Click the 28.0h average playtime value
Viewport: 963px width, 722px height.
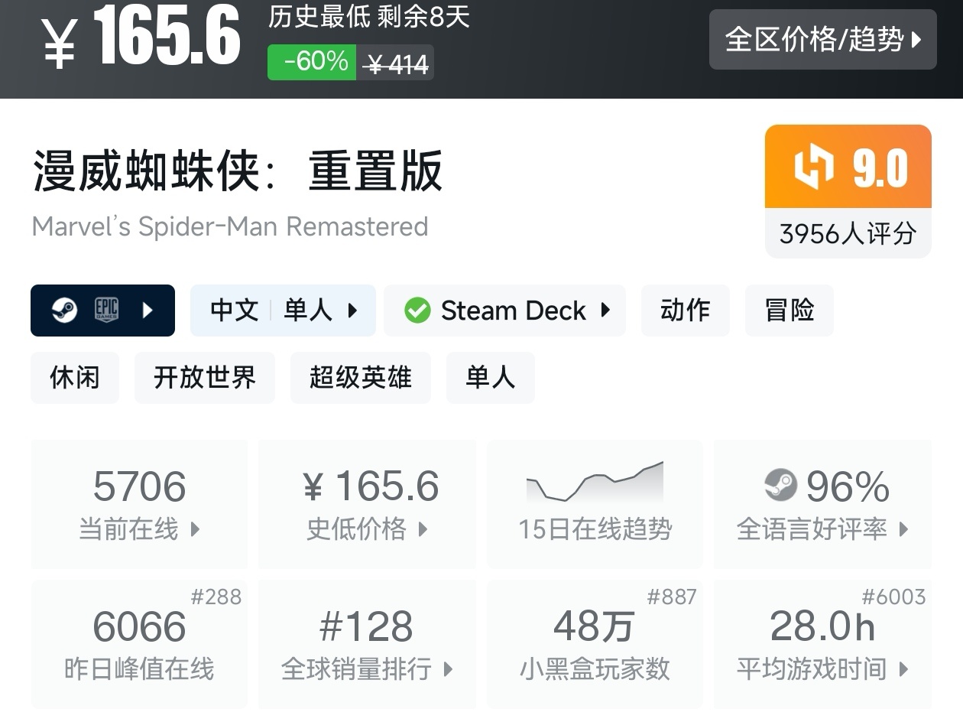[x=822, y=627]
